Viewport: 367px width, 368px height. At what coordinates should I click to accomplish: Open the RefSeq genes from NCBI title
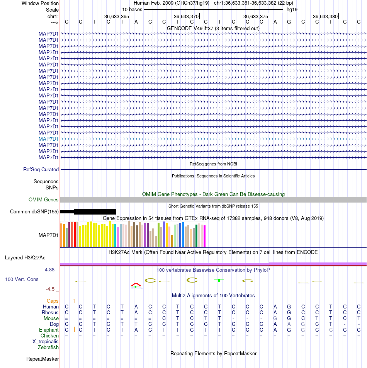coord(213,164)
